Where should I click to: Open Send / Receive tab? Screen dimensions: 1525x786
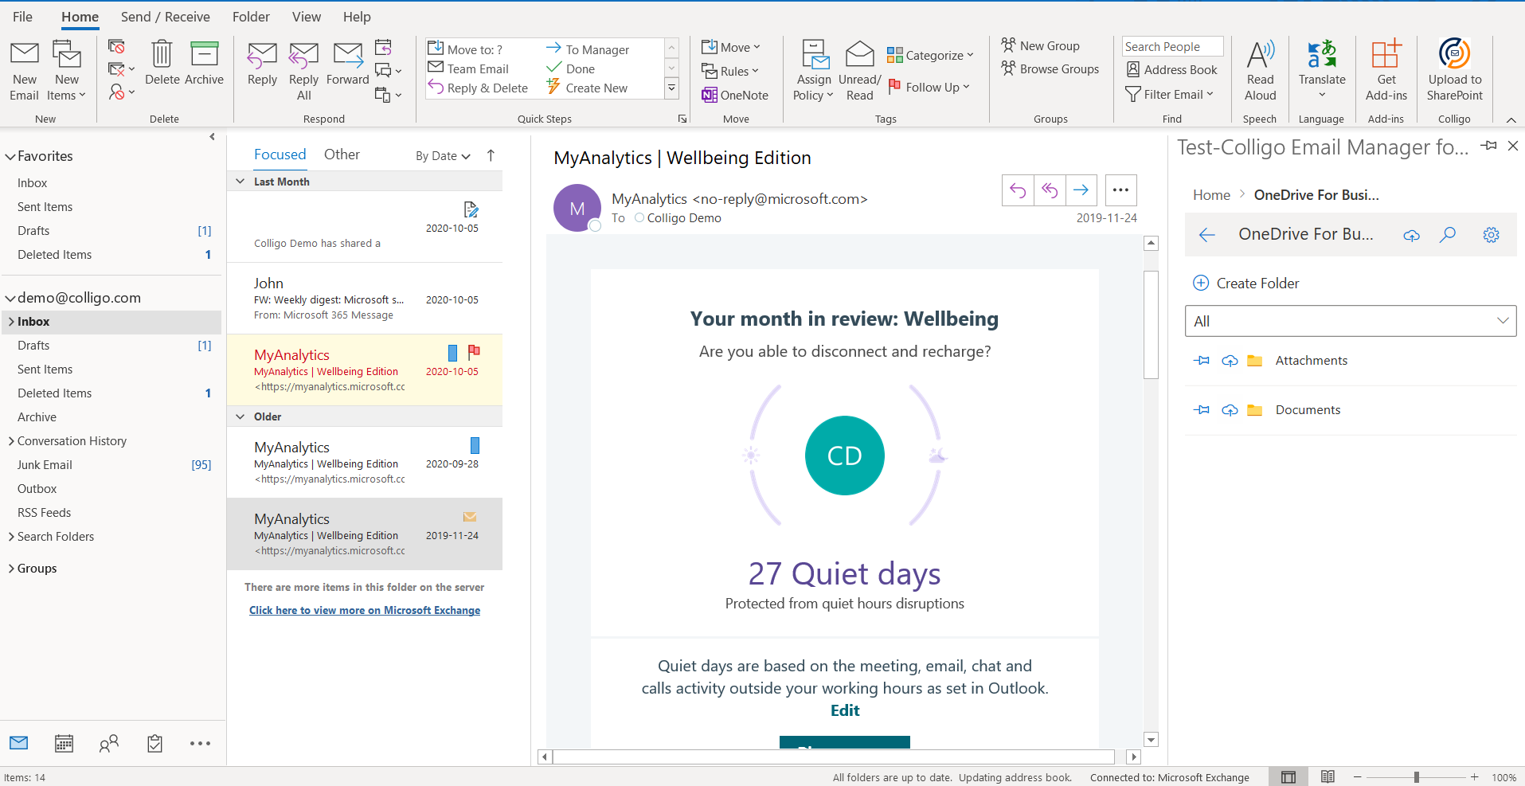pyautogui.click(x=166, y=17)
